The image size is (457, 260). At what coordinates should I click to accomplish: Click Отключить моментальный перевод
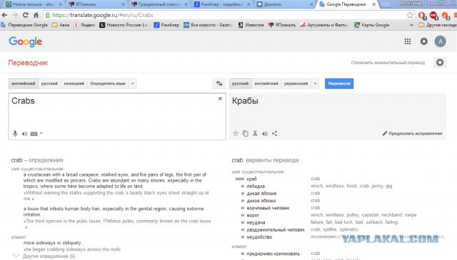[388, 63]
